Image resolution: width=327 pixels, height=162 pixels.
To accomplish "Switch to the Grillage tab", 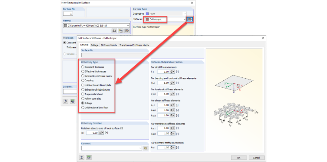I will click(x=95, y=45).
